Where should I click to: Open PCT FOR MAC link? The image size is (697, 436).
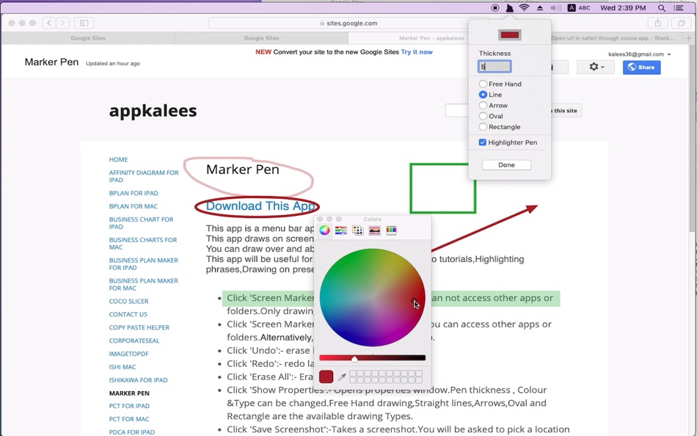click(129, 419)
